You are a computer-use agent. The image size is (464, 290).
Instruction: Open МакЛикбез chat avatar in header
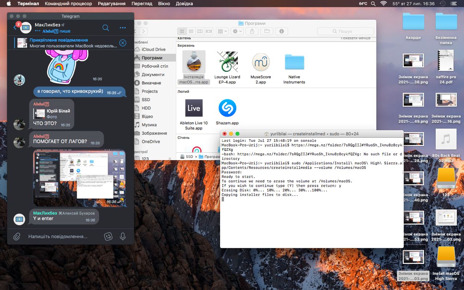(26, 27)
